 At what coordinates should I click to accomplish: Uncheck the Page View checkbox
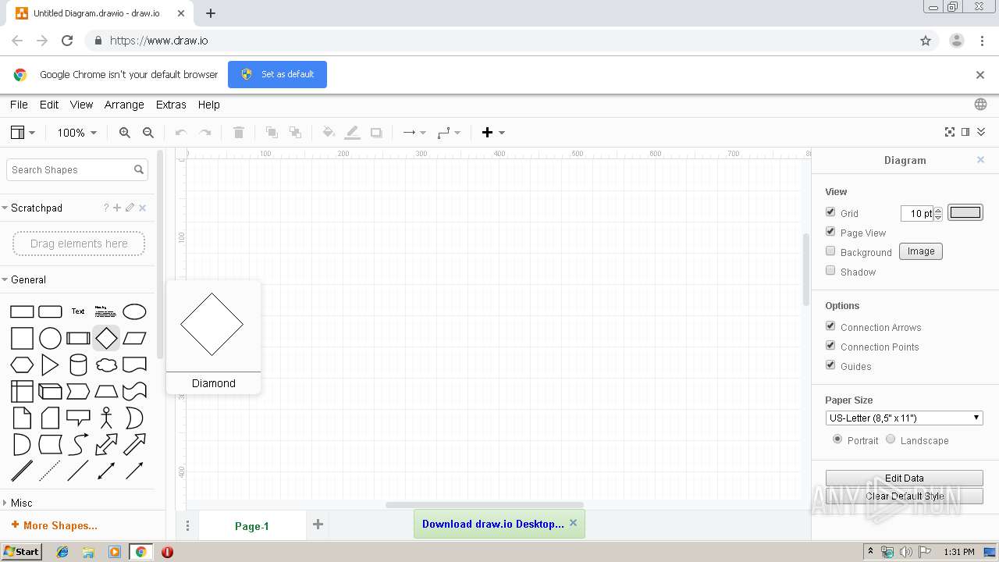coord(830,232)
